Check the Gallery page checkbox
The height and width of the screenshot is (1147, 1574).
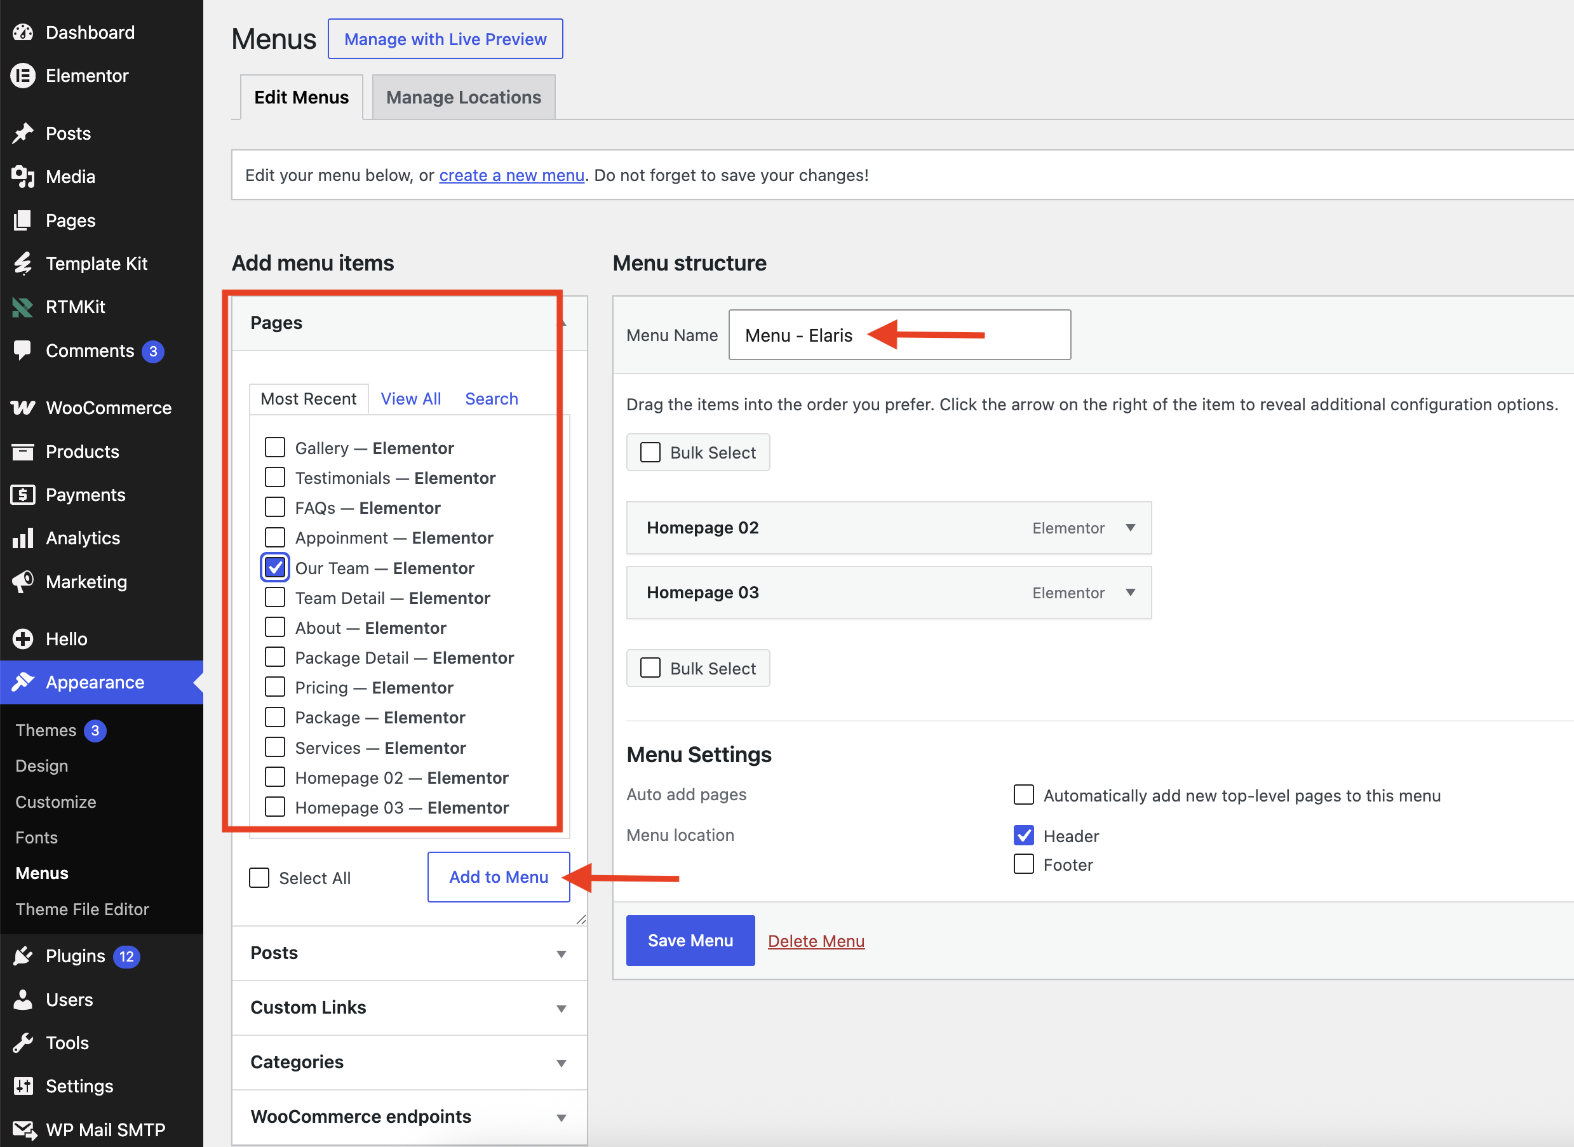(275, 447)
